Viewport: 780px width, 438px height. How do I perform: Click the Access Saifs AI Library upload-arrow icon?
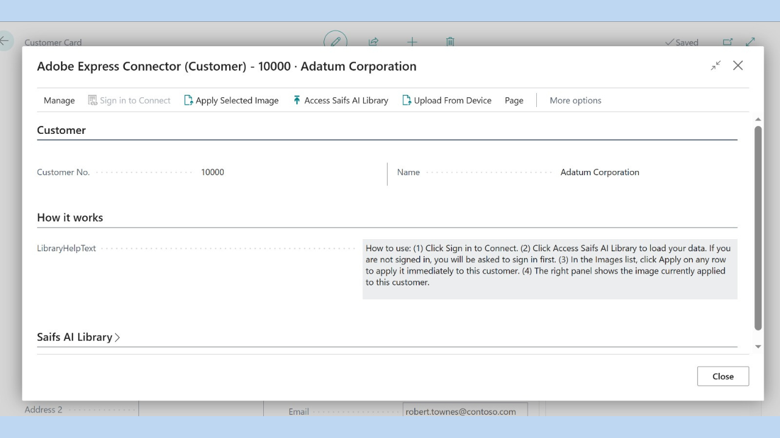pos(297,100)
